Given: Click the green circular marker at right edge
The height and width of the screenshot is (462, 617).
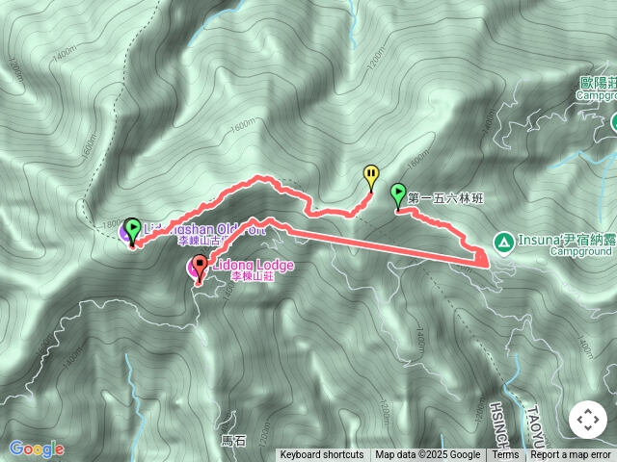Looking at the screenshot, I should click(614, 123).
